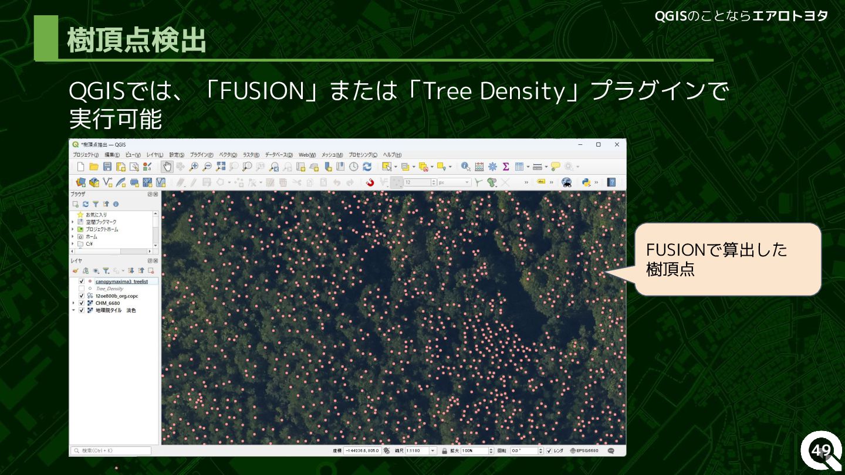Filter the Browser panel with funnel icon

(x=96, y=204)
